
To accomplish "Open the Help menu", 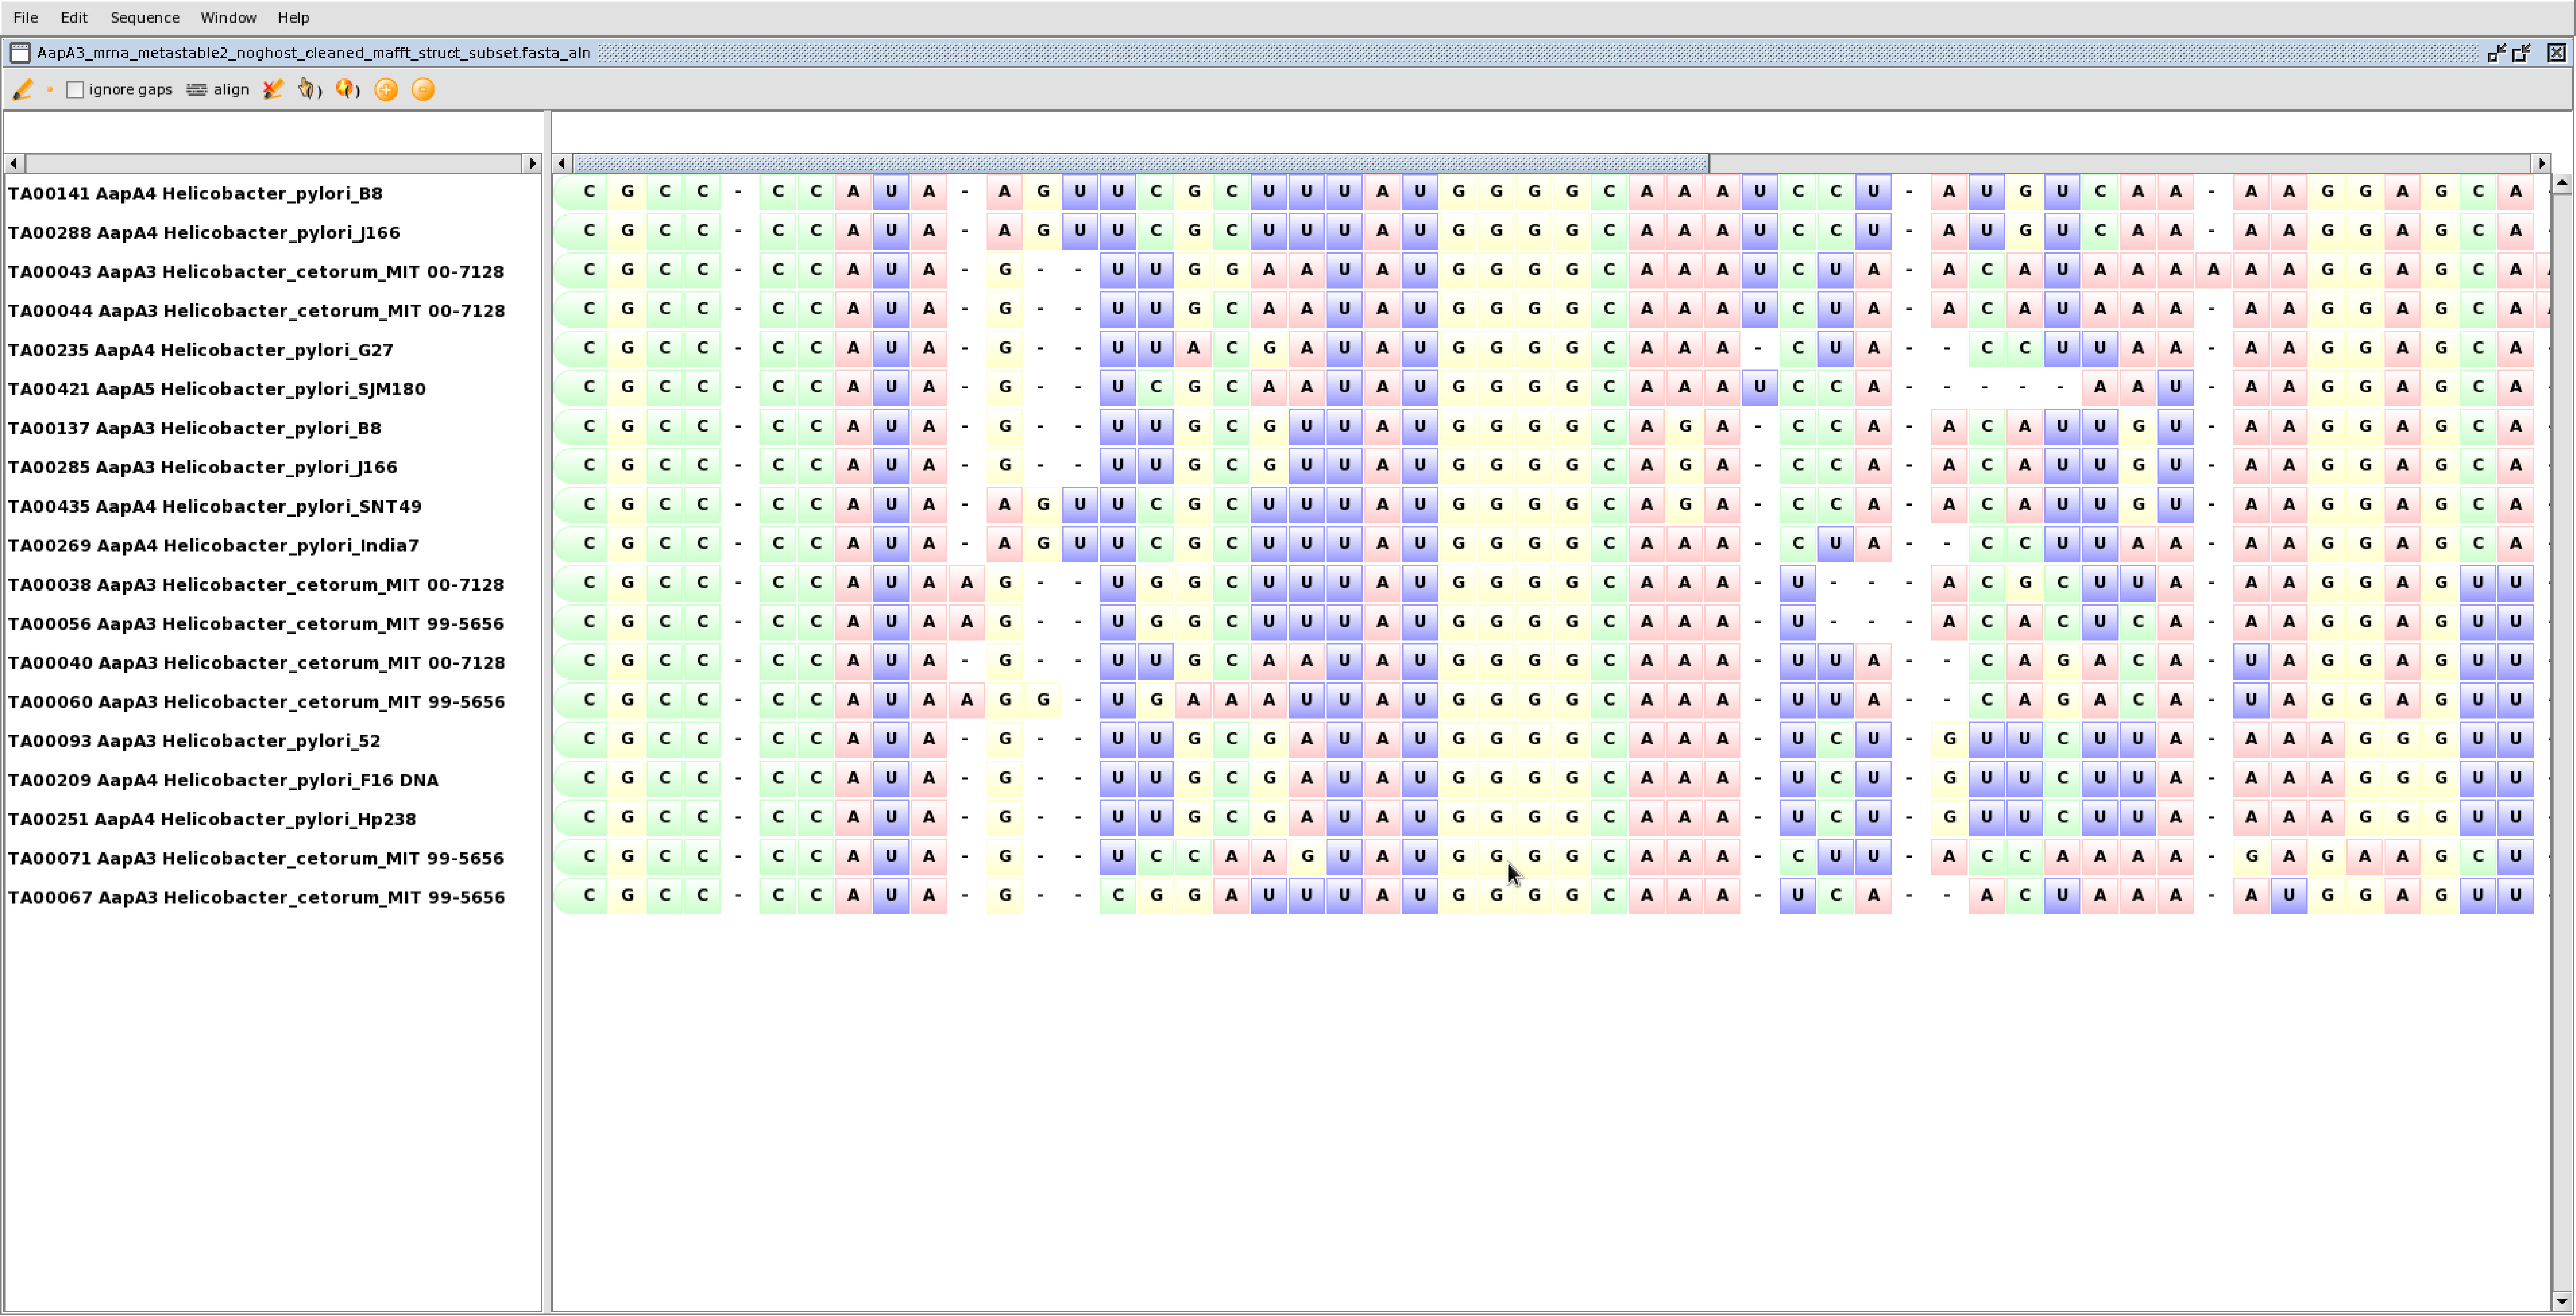I will click(x=293, y=18).
